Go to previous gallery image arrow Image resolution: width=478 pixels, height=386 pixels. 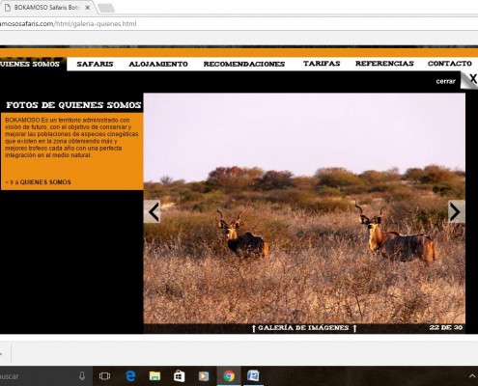click(152, 211)
